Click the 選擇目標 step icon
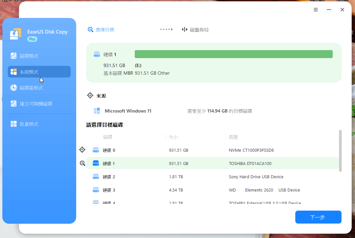 (90, 30)
